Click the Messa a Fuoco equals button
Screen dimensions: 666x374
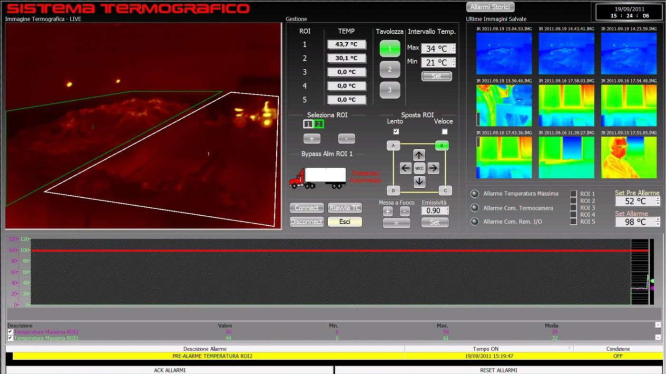[396, 223]
